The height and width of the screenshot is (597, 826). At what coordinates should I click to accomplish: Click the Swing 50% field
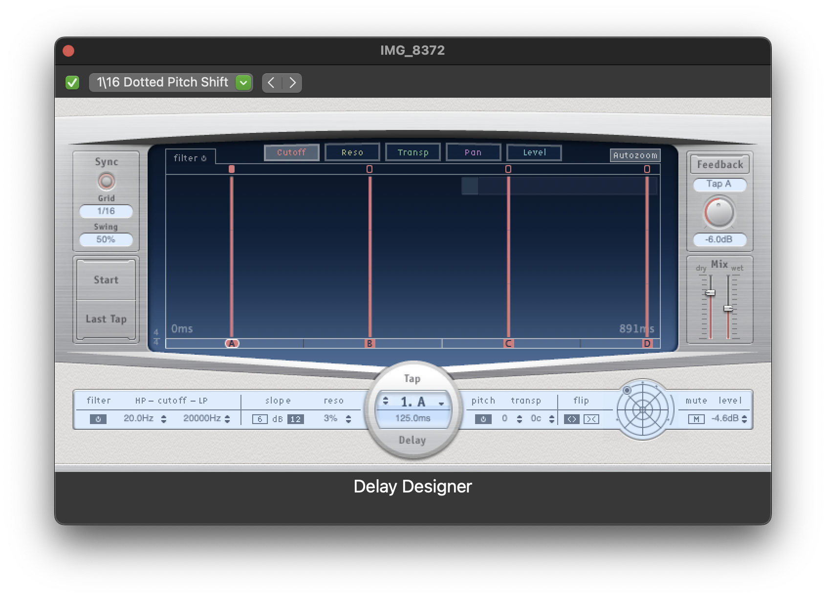click(106, 239)
